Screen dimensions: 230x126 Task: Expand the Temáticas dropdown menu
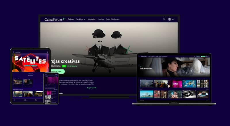coord(81,19)
